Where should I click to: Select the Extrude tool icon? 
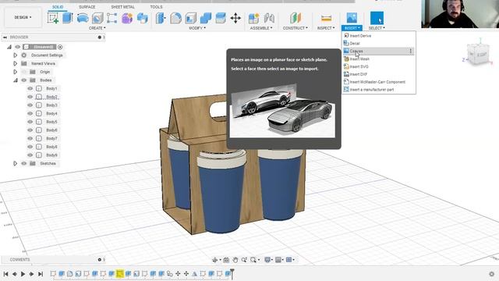tap(68, 18)
